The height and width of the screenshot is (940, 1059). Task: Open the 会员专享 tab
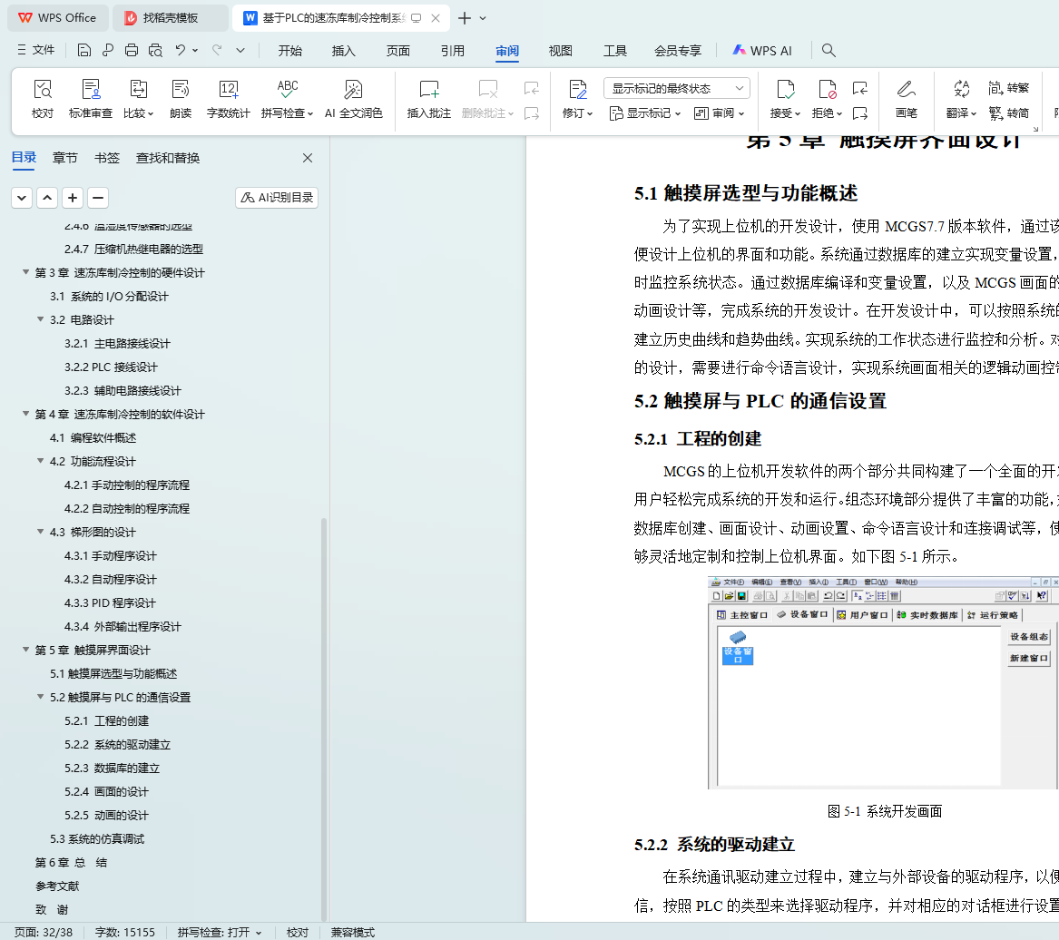click(x=677, y=51)
